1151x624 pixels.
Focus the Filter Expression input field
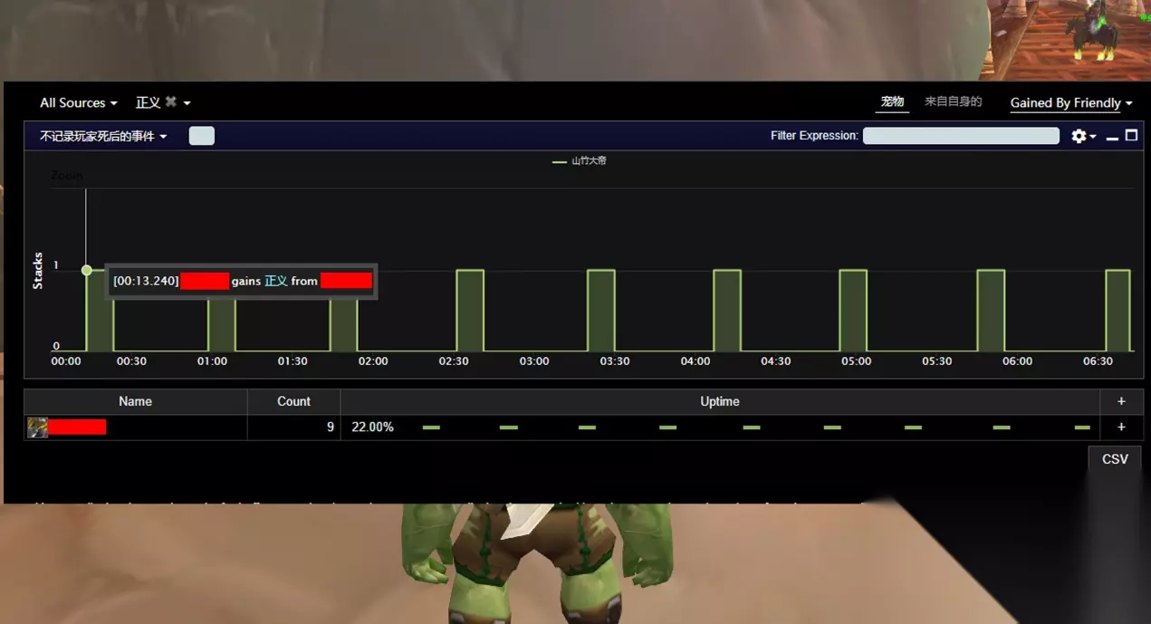(x=961, y=136)
